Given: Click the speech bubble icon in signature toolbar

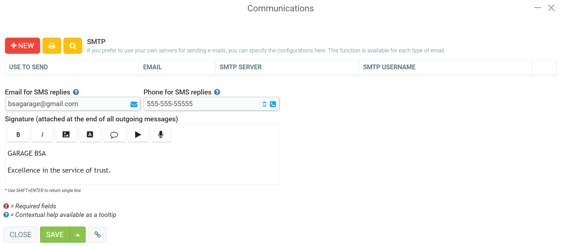Looking at the screenshot, I should point(114,134).
